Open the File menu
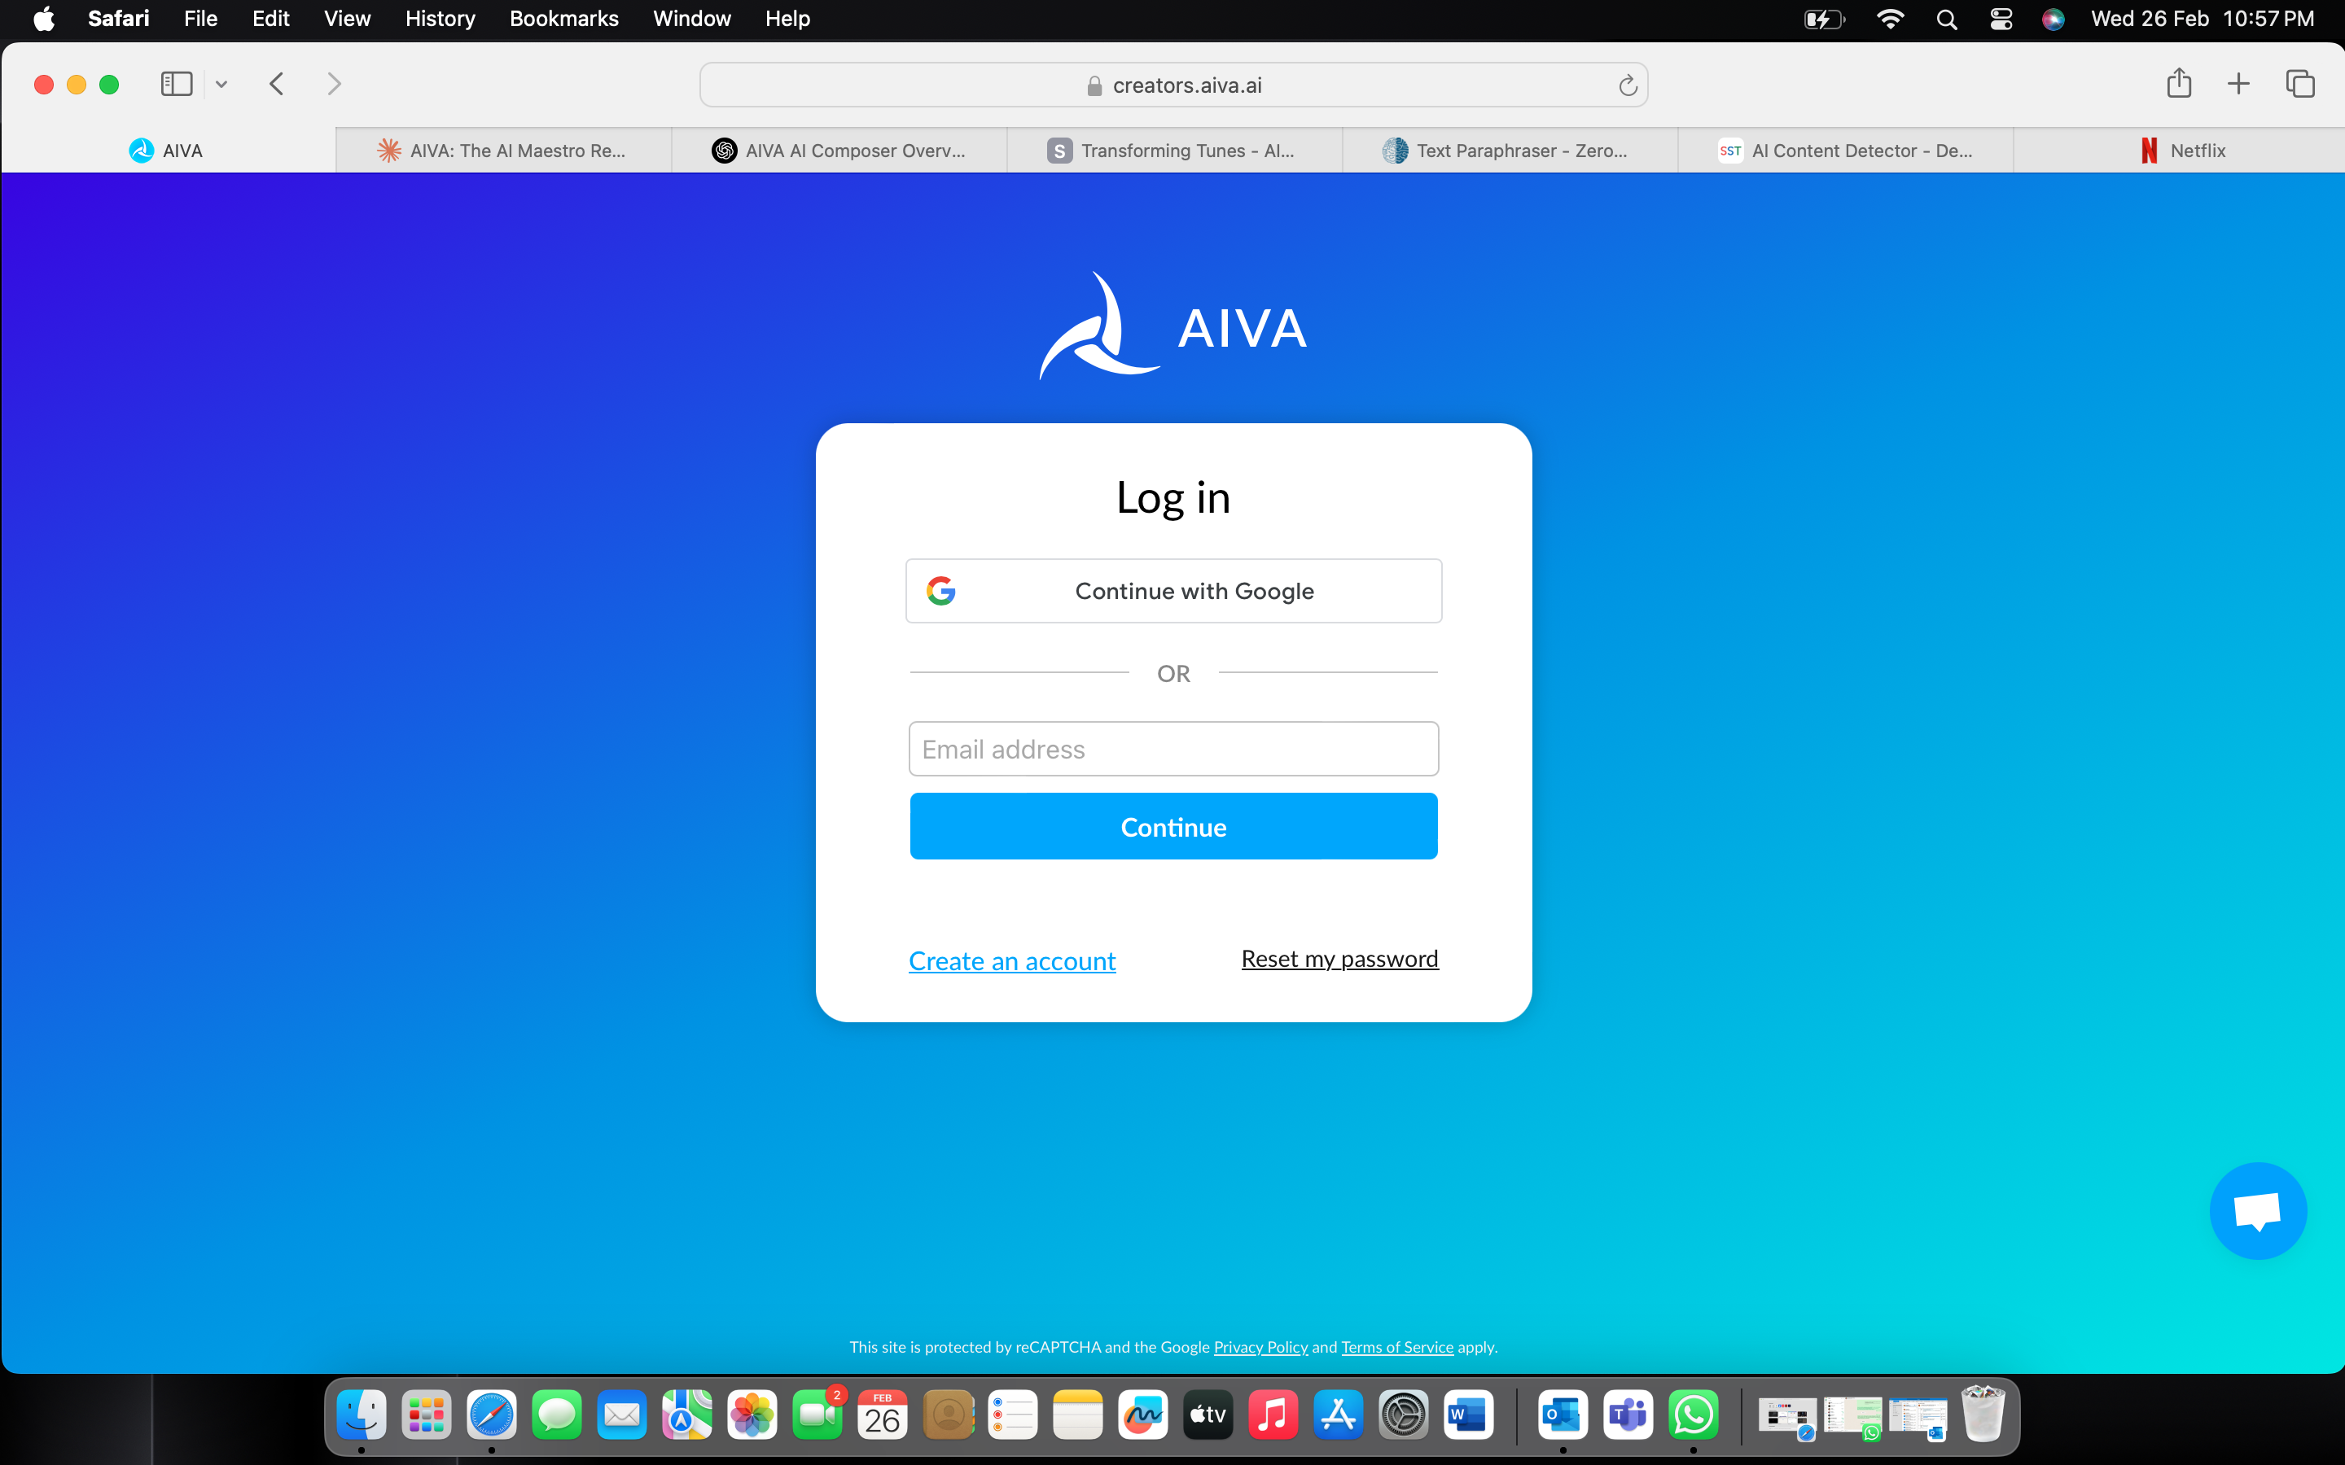 click(x=200, y=19)
